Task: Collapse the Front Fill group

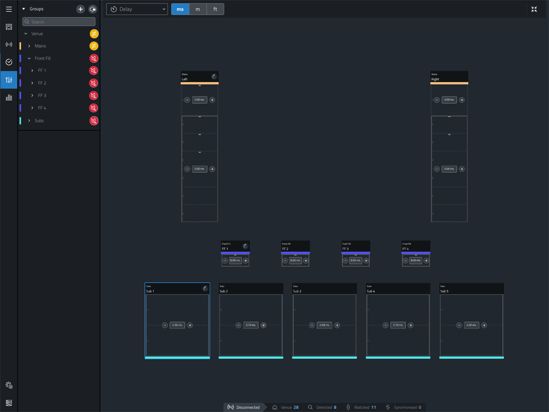Action: pos(29,58)
